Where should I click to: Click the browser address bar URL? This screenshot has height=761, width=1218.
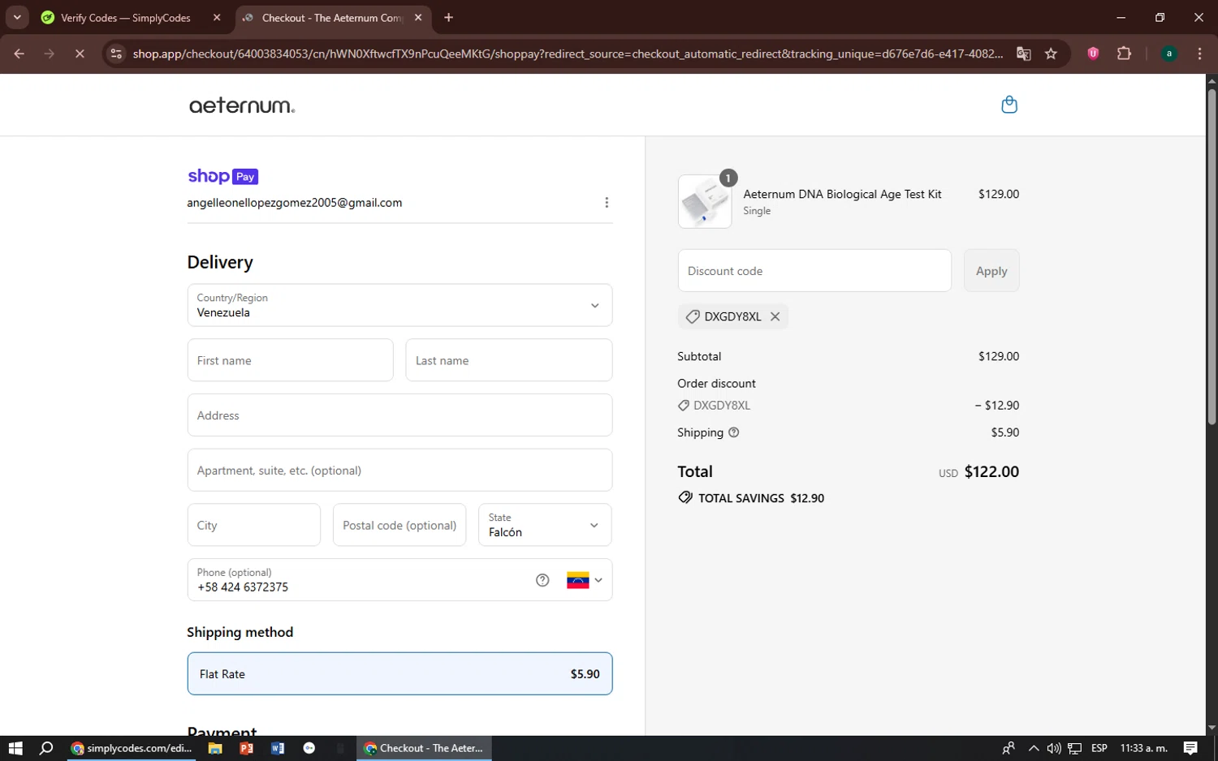(568, 54)
